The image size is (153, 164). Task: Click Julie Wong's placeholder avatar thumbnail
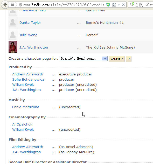pyautogui.click(x=13, y=35)
